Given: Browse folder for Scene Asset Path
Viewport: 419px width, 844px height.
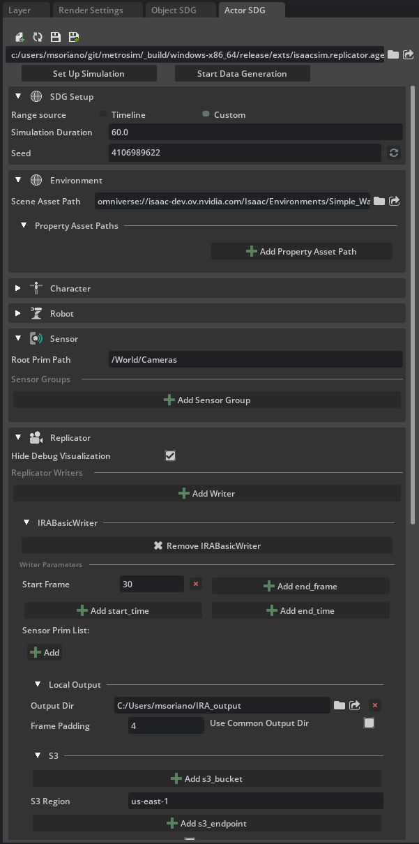Looking at the screenshot, I should coord(379,201).
